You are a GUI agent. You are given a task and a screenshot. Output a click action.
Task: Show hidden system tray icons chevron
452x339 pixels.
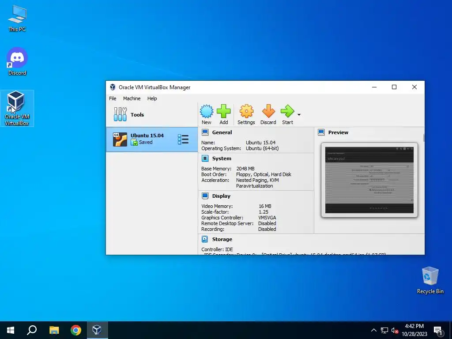pos(373,330)
